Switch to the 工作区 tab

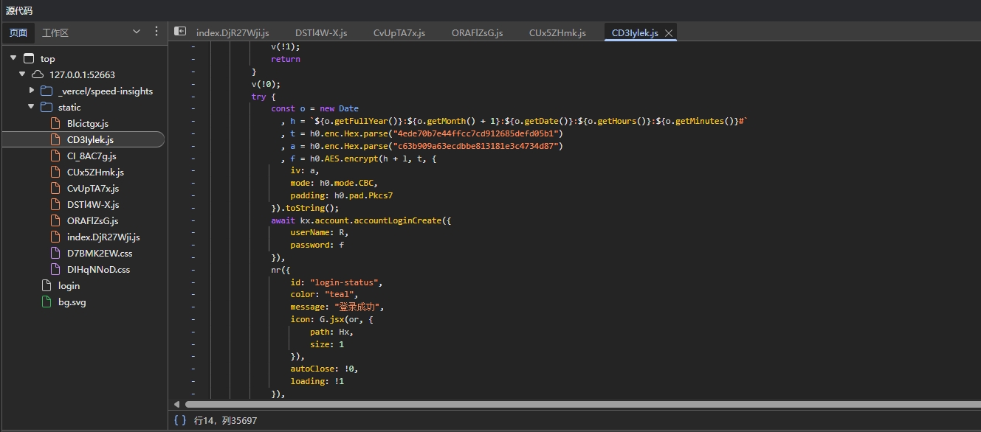55,33
